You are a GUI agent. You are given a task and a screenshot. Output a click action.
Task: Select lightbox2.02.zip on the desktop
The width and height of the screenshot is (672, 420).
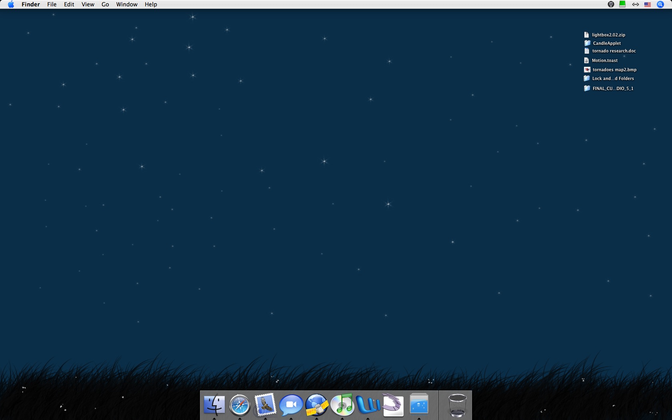click(x=604, y=35)
